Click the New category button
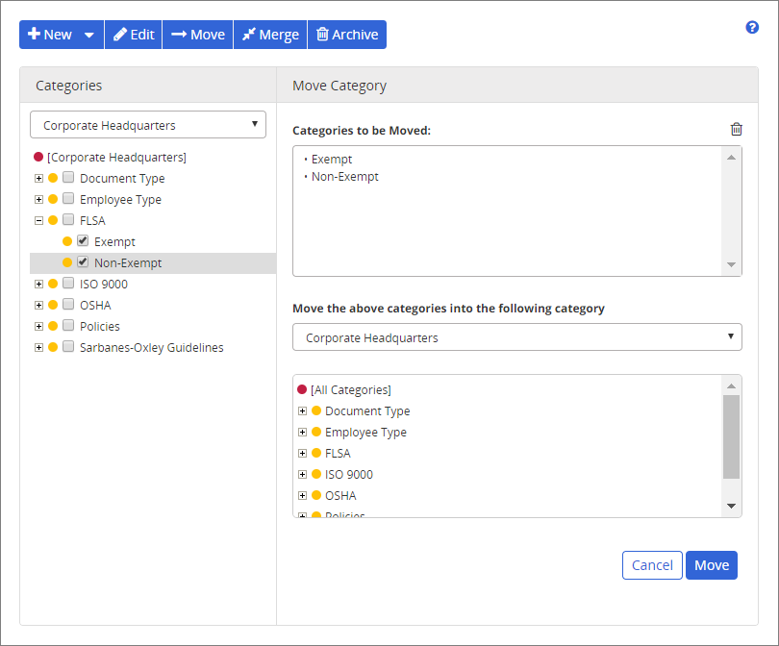The height and width of the screenshot is (646, 779). [50, 35]
